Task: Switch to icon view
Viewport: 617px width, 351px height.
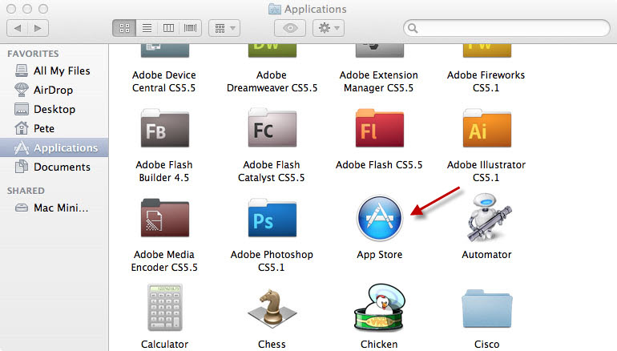Action: 124,28
